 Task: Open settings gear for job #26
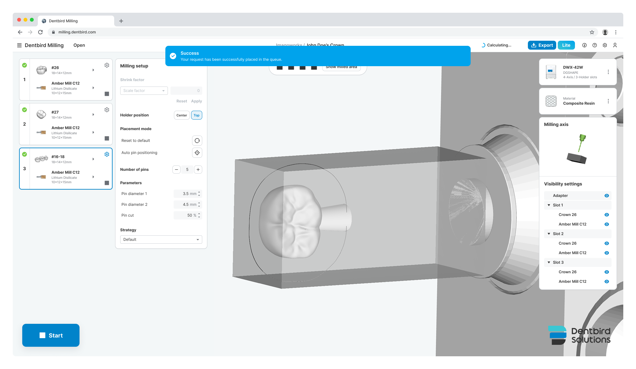[107, 65]
